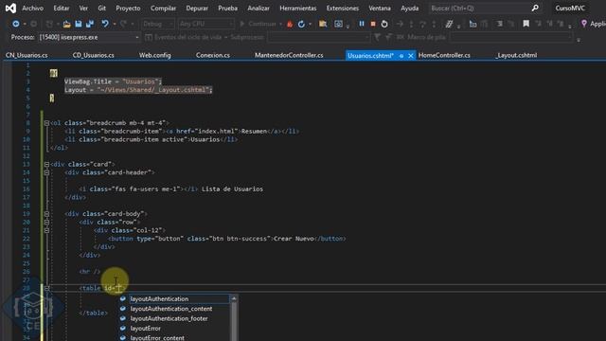Open the Any CPU platform dropdown
Image resolution: width=606 pixels, height=341 pixels.
pos(206,24)
